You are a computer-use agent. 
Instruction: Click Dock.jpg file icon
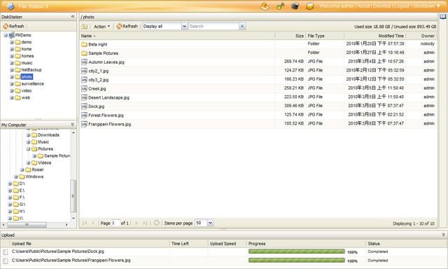click(84, 106)
